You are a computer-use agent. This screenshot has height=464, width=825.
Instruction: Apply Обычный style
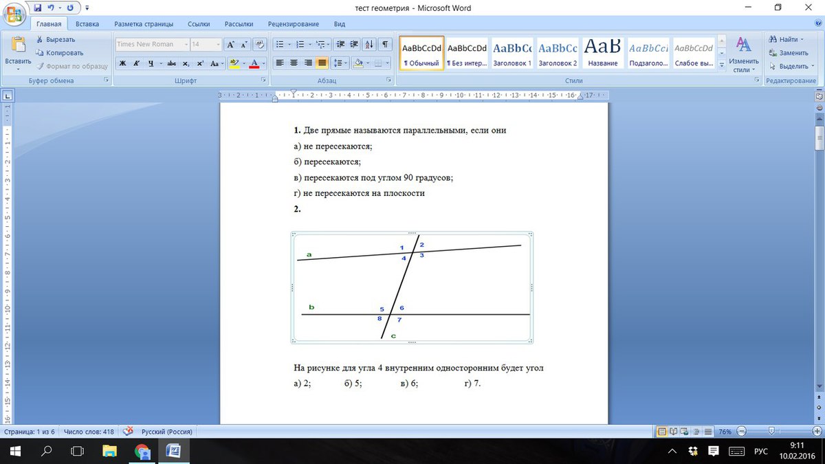pyautogui.click(x=421, y=53)
